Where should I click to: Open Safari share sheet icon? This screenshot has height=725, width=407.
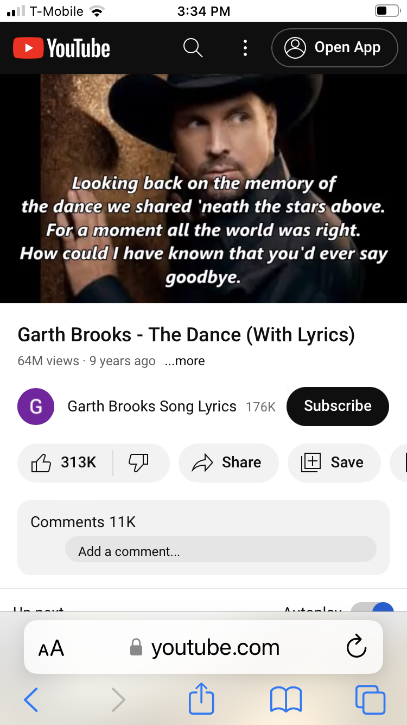pos(201,698)
